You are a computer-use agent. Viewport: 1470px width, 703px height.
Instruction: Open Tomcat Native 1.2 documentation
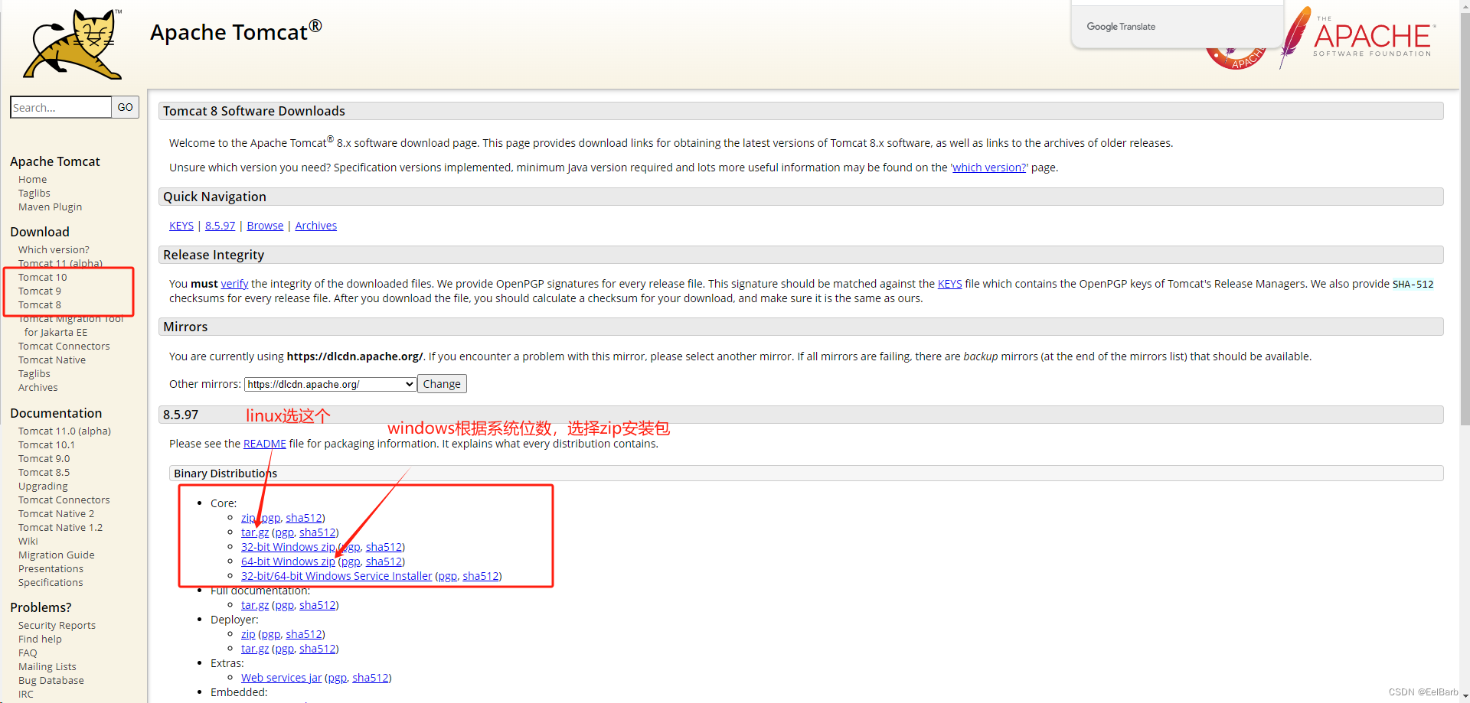pos(60,527)
